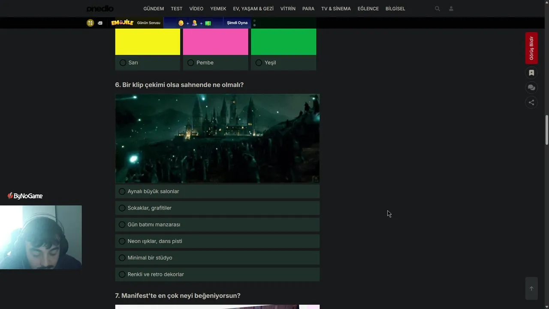Choose Renkli ve retro dekorlar answer
The image size is (549, 309).
click(x=217, y=274)
